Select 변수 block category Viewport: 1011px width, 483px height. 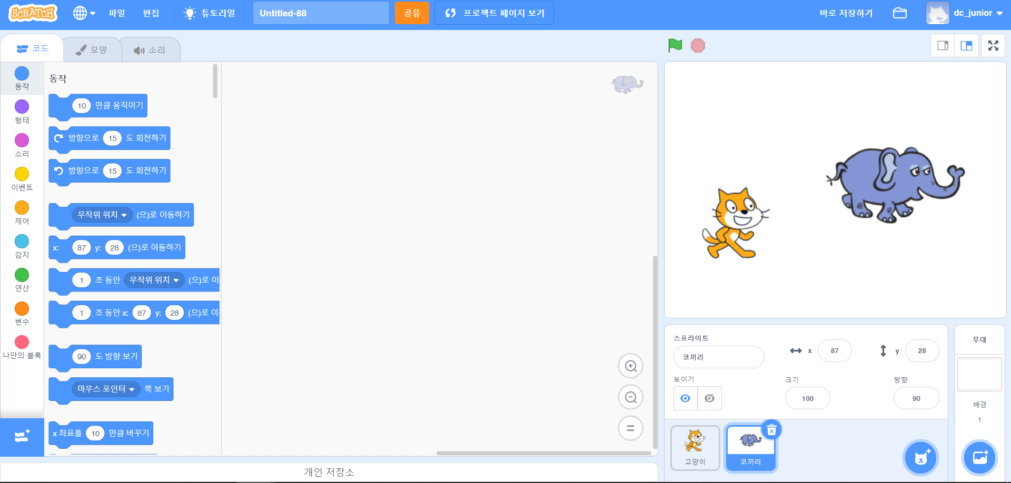point(22,314)
